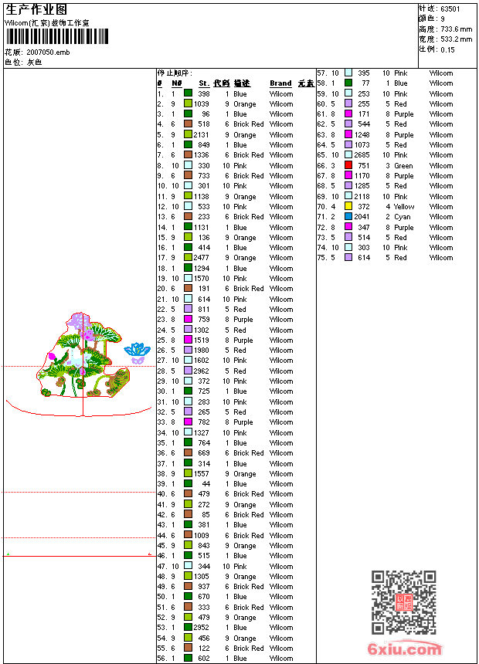Viewport: 479px width, 664px height.
Task: Select the 色位 灰色 line
Action: [23, 62]
